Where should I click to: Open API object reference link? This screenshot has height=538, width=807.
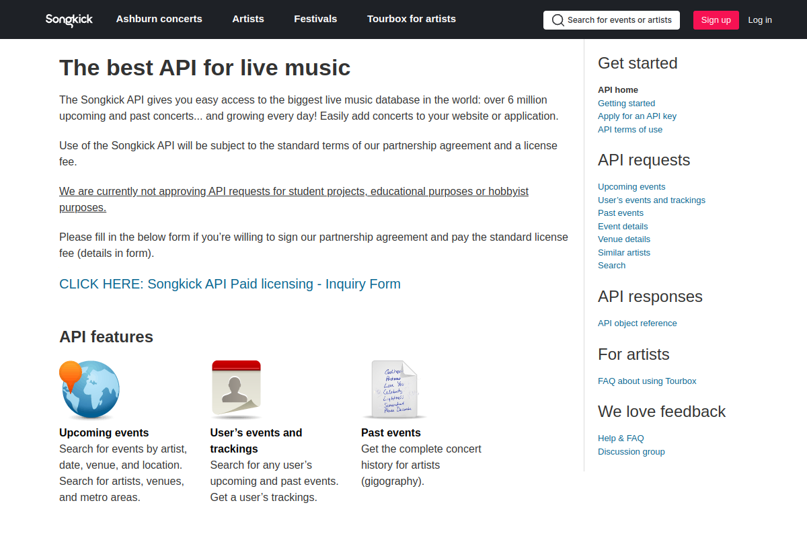pos(638,323)
